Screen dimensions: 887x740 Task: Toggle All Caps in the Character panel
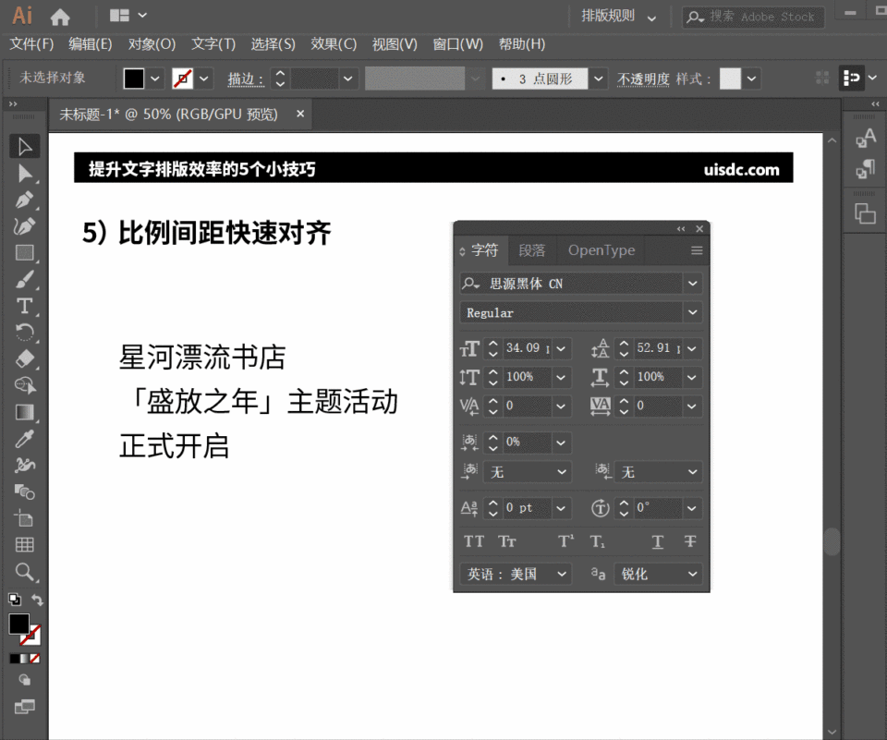point(474,541)
